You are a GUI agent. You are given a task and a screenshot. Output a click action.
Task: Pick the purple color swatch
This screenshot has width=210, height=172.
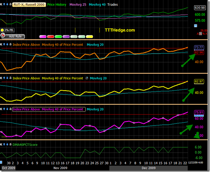coord(66,36)
